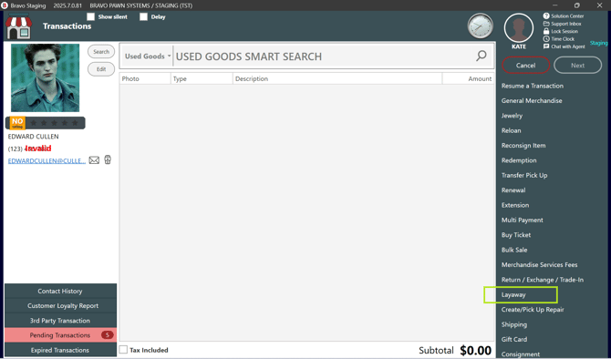Viewport: 611px width, 359px height.
Task: Select Shipping
Action: pyautogui.click(x=514, y=324)
